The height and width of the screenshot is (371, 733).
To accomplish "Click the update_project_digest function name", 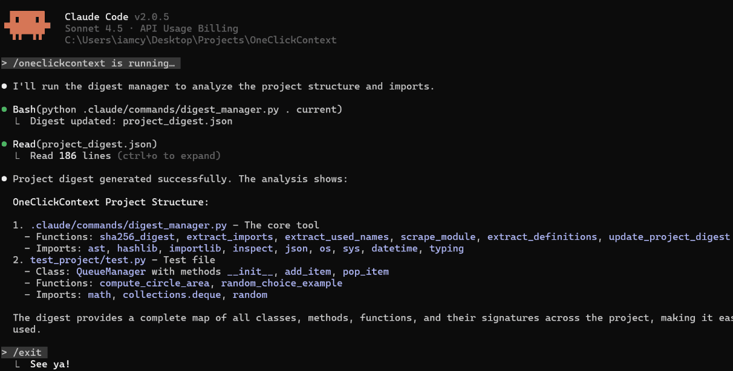I will (x=669, y=237).
